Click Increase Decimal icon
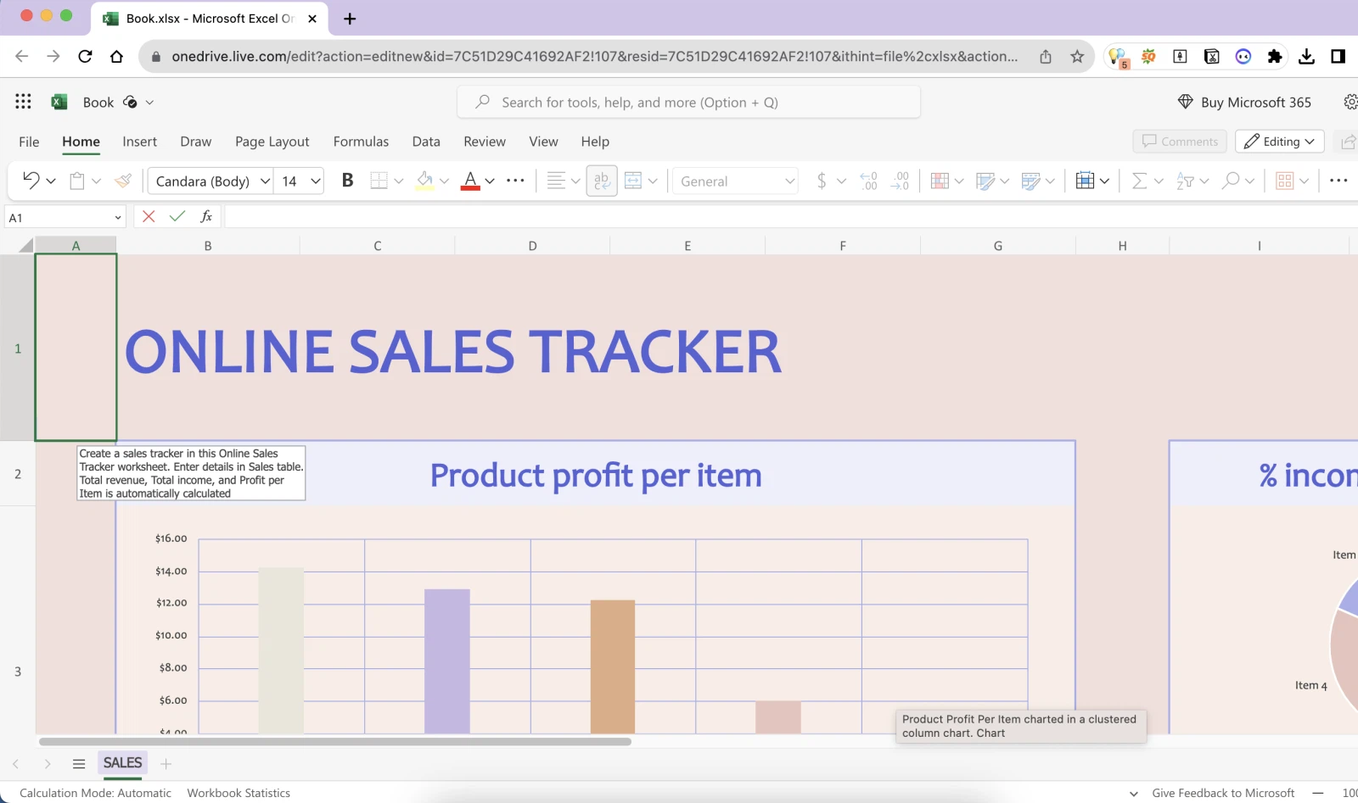The image size is (1358, 803). 869,181
